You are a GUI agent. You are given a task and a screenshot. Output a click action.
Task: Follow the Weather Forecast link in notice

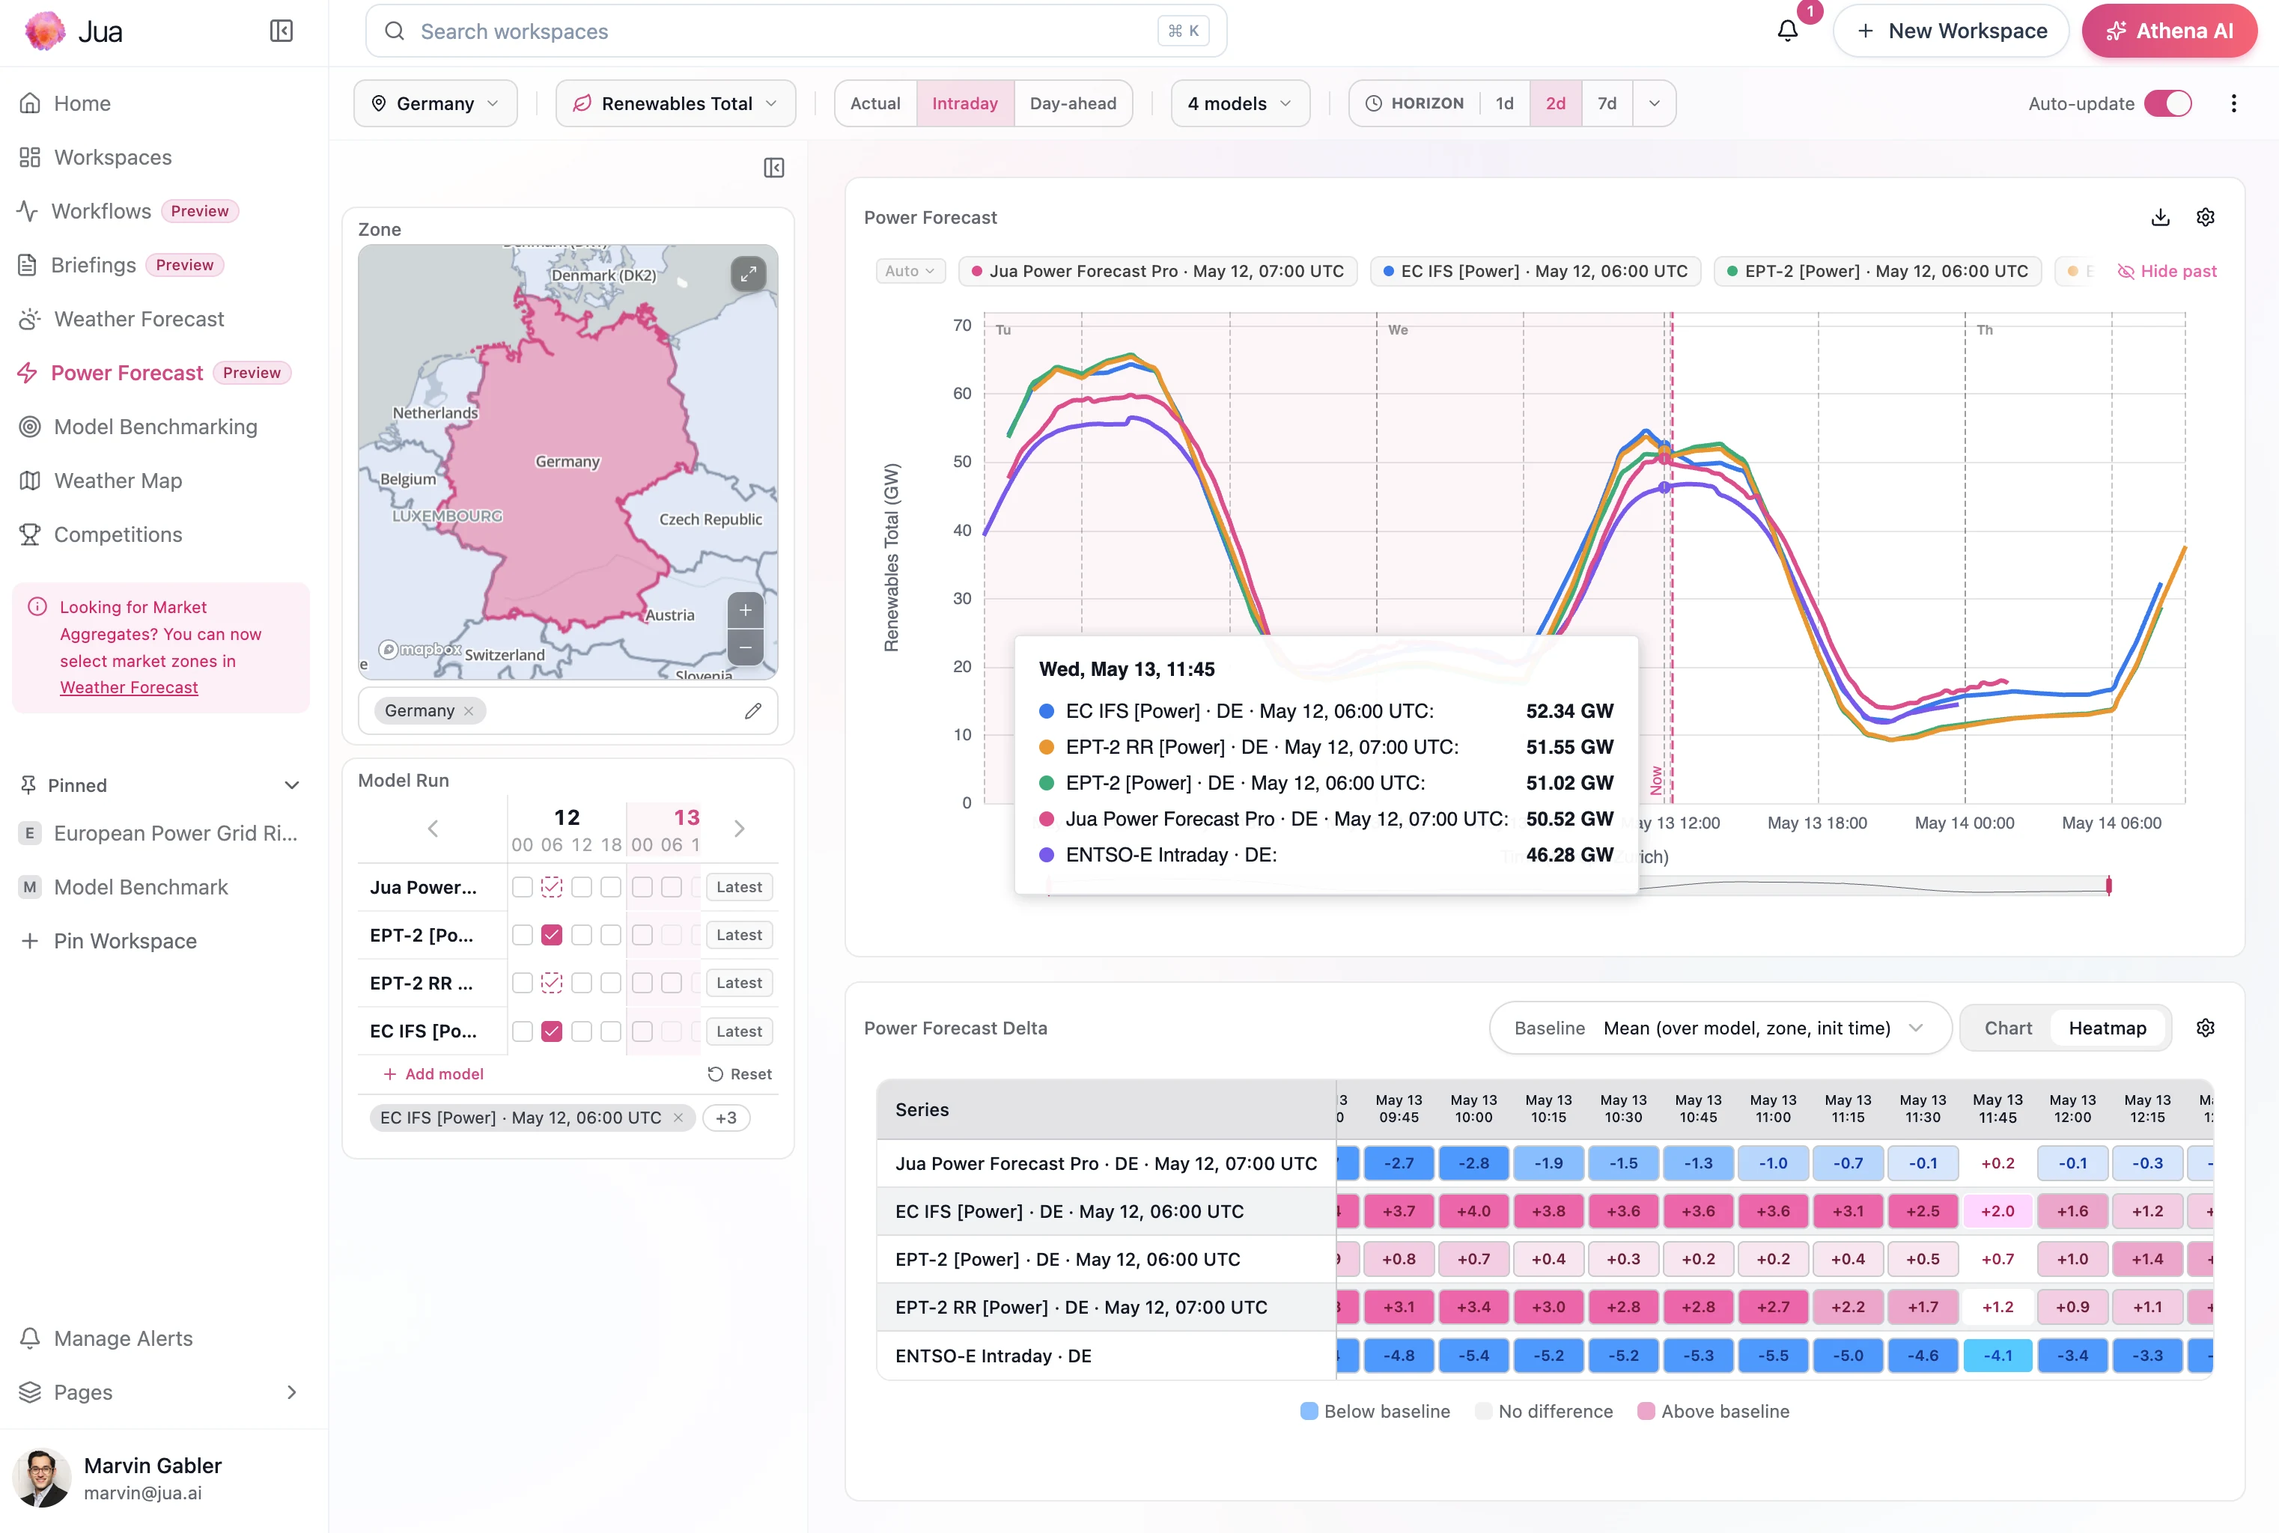click(x=129, y=687)
